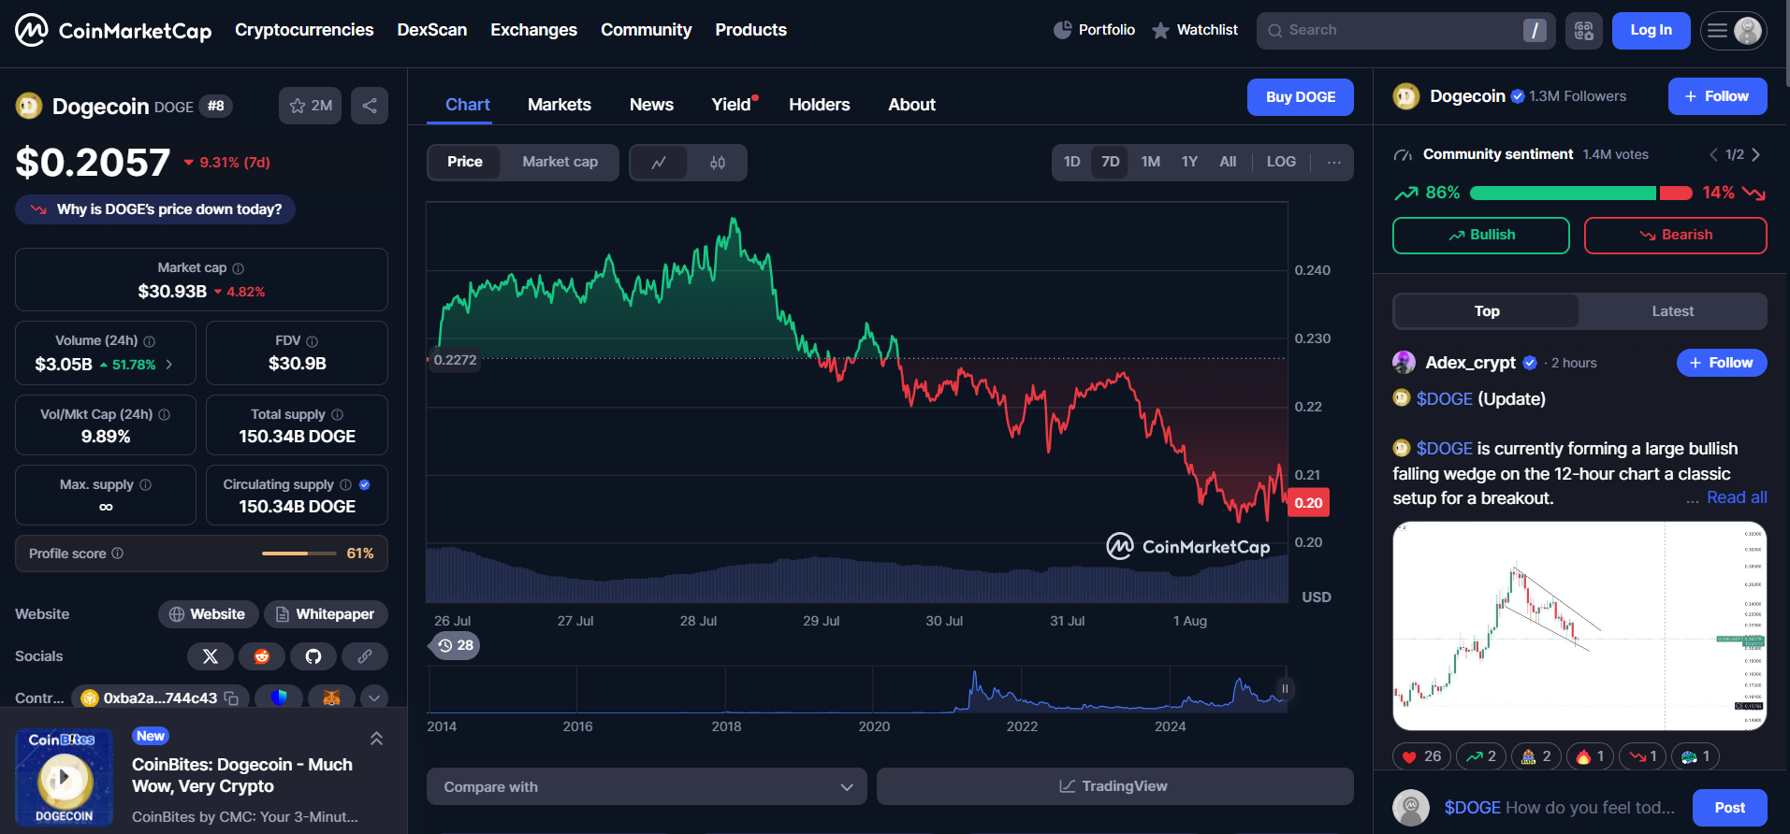Set chart range to All

pos(1228,162)
